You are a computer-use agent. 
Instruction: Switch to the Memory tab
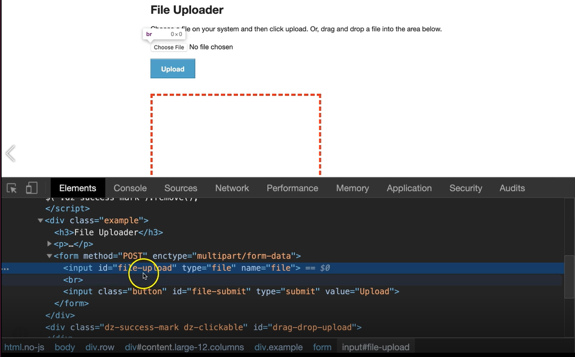click(x=352, y=188)
